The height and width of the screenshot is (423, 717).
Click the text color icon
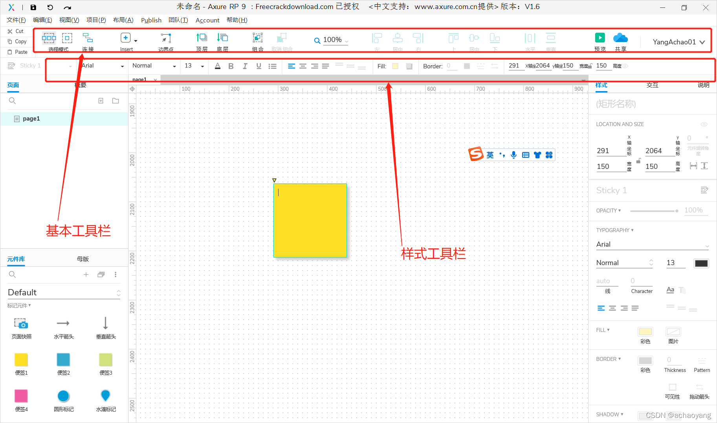pos(218,66)
